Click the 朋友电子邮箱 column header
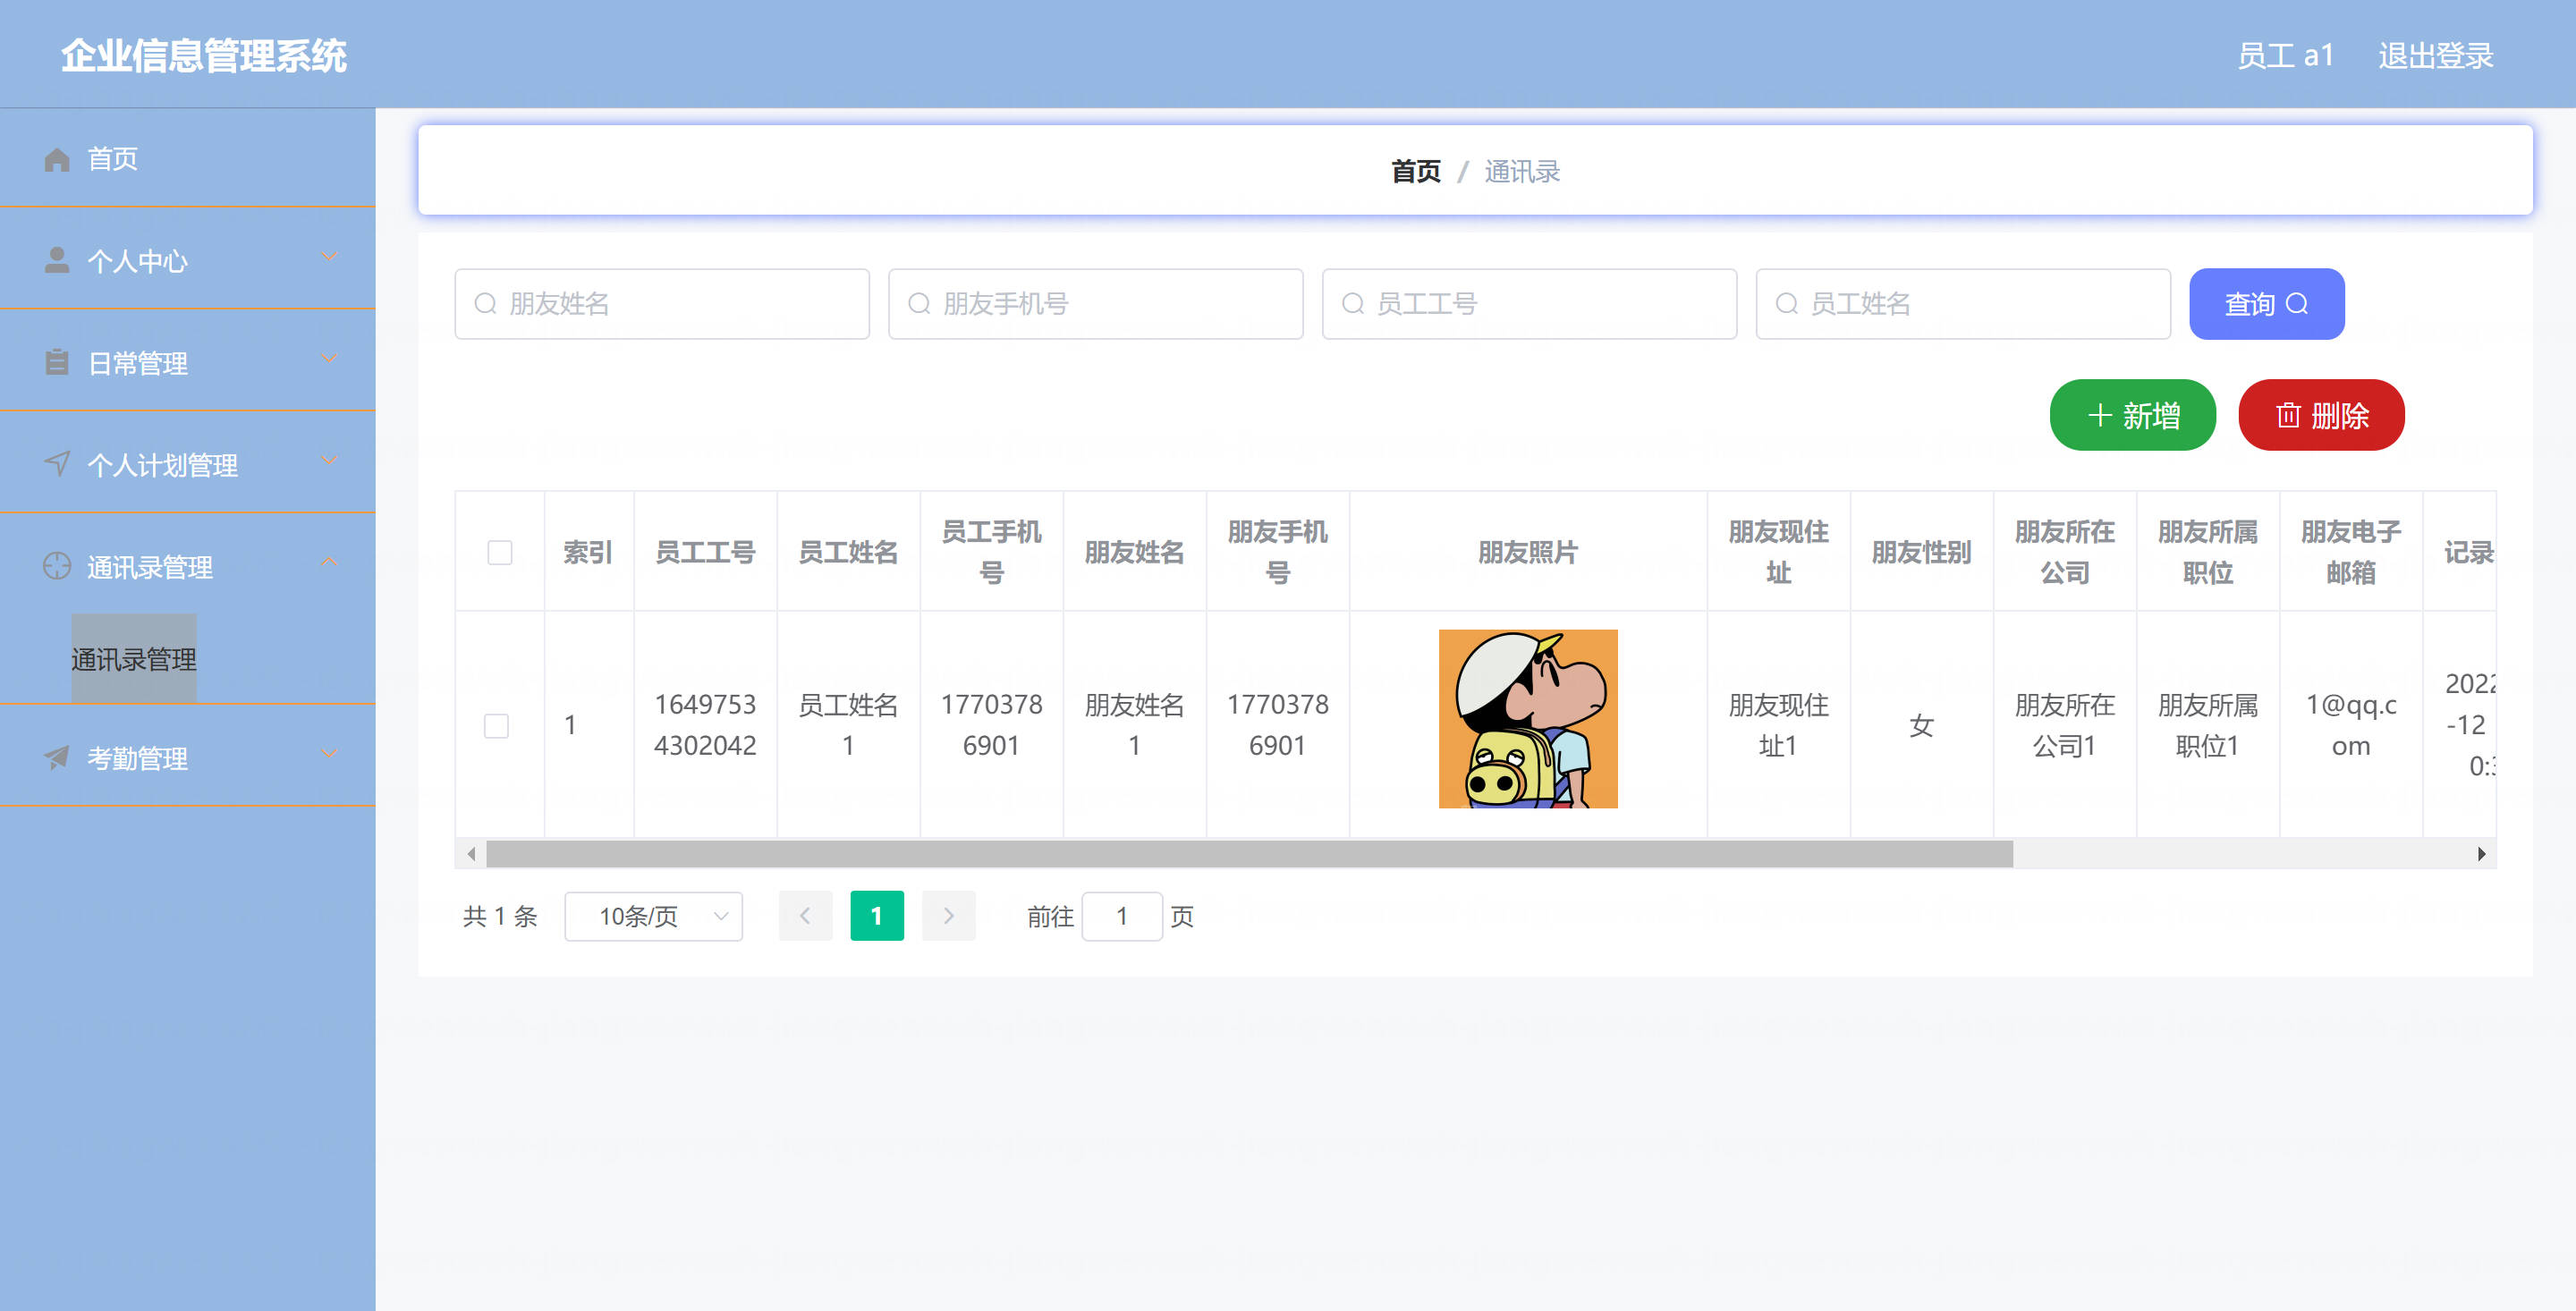The width and height of the screenshot is (2576, 1311). click(x=2350, y=552)
